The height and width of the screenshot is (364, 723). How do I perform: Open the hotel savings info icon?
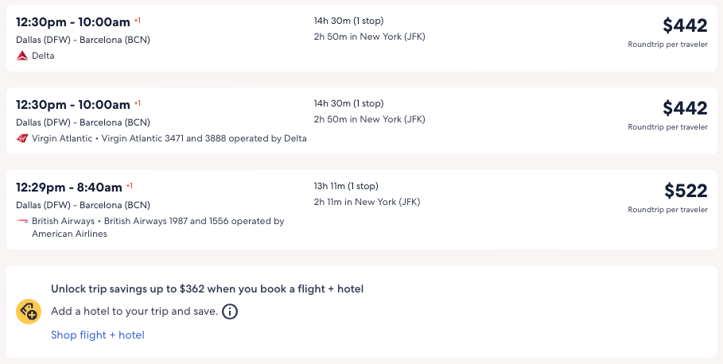coord(230,312)
